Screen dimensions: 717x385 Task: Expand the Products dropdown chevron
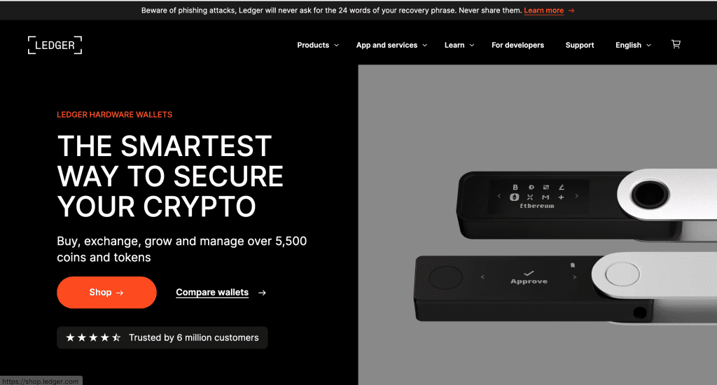click(x=337, y=45)
